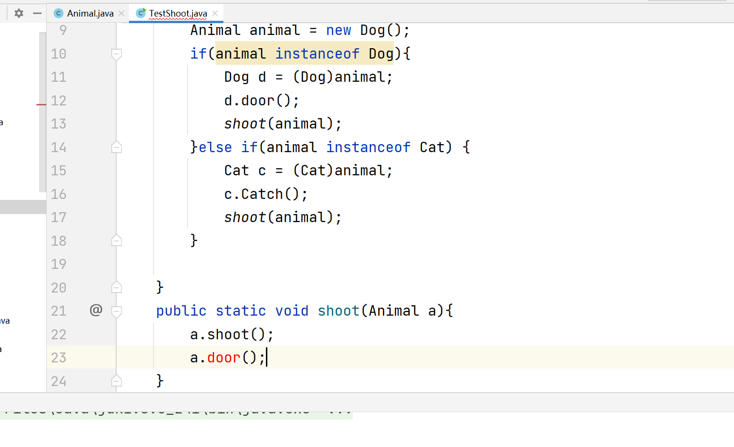This screenshot has height=447, width=734.
Task: Click the shoot(animal) call on line 17
Action: [x=282, y=217]
